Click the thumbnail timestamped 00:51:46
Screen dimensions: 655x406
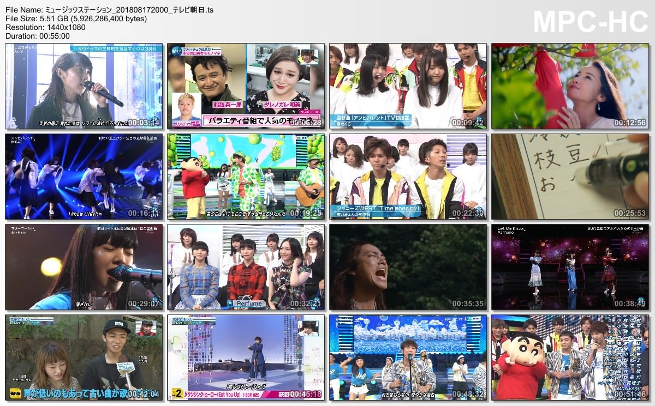point(570,357)
